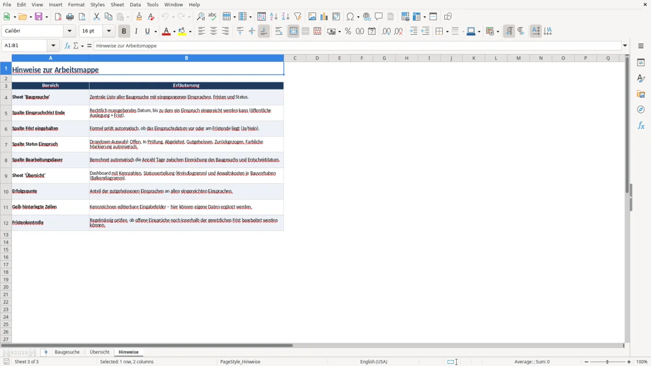This screenshot has height=366, width=651.
Task: Open the Format menu
Action: (76, 4)
